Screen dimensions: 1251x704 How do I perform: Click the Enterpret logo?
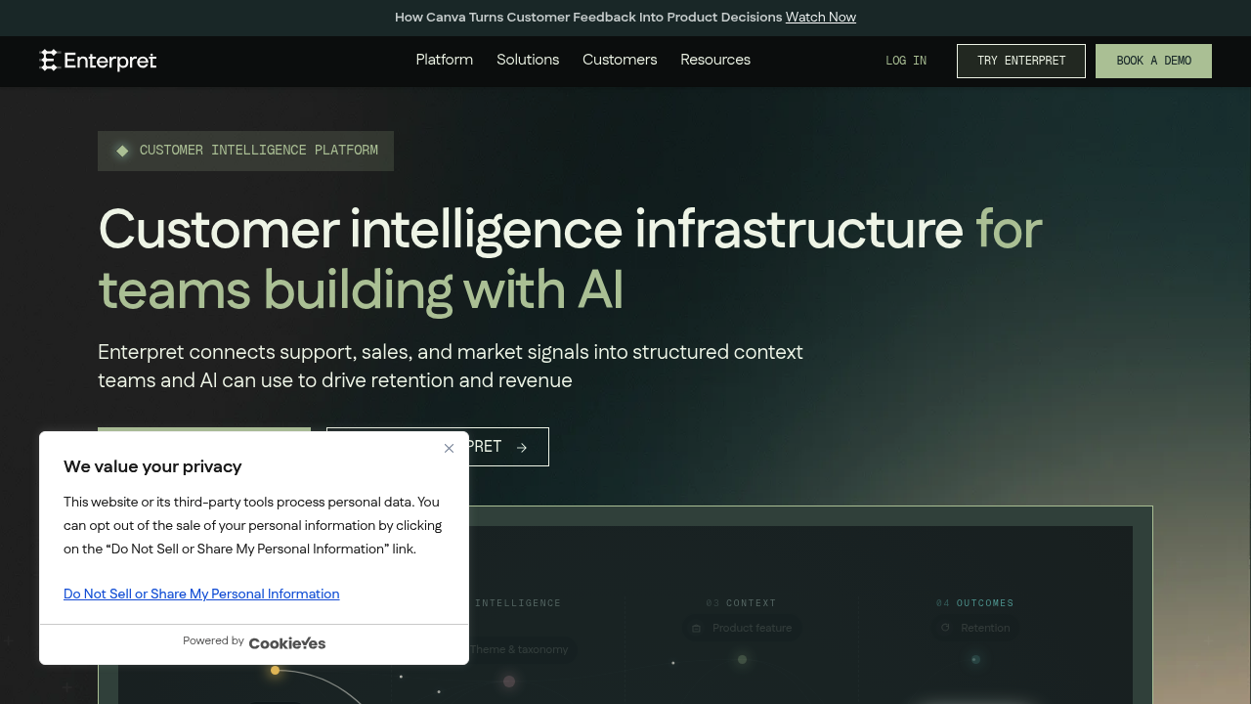coord(98,61)
